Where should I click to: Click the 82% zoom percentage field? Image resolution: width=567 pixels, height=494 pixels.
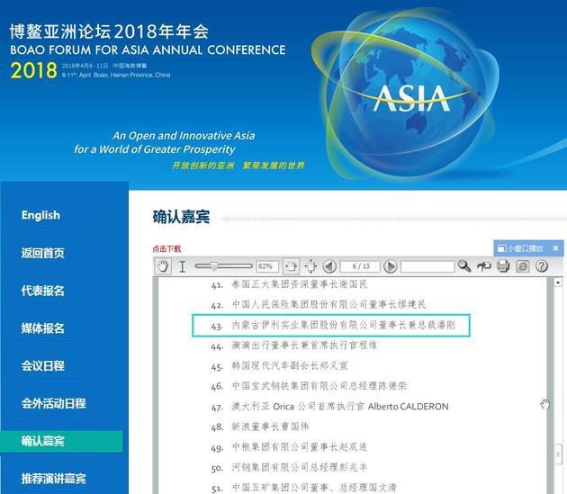click(x=267, y=266)
